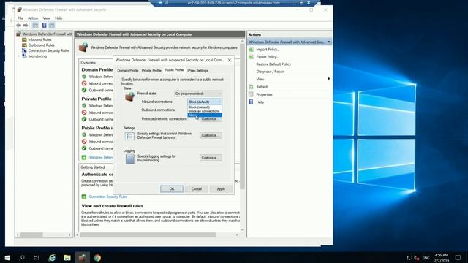Open the File menu
468x263 pixels.
click(x=20, y=18)
